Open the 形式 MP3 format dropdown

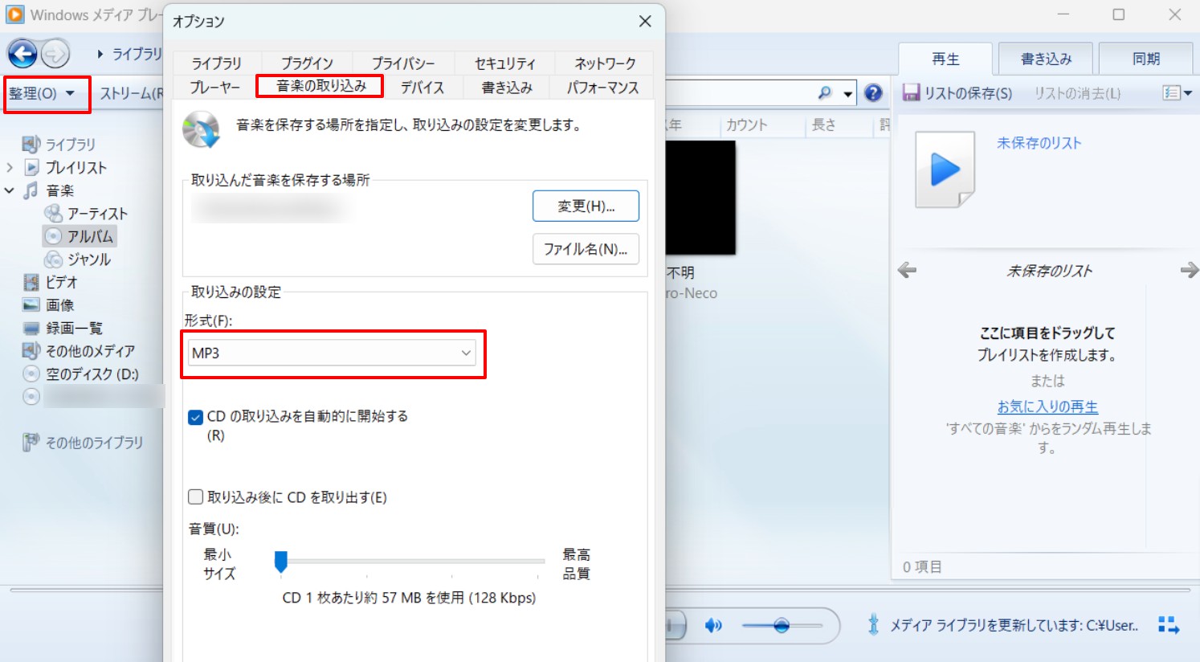tap(332, 353)
